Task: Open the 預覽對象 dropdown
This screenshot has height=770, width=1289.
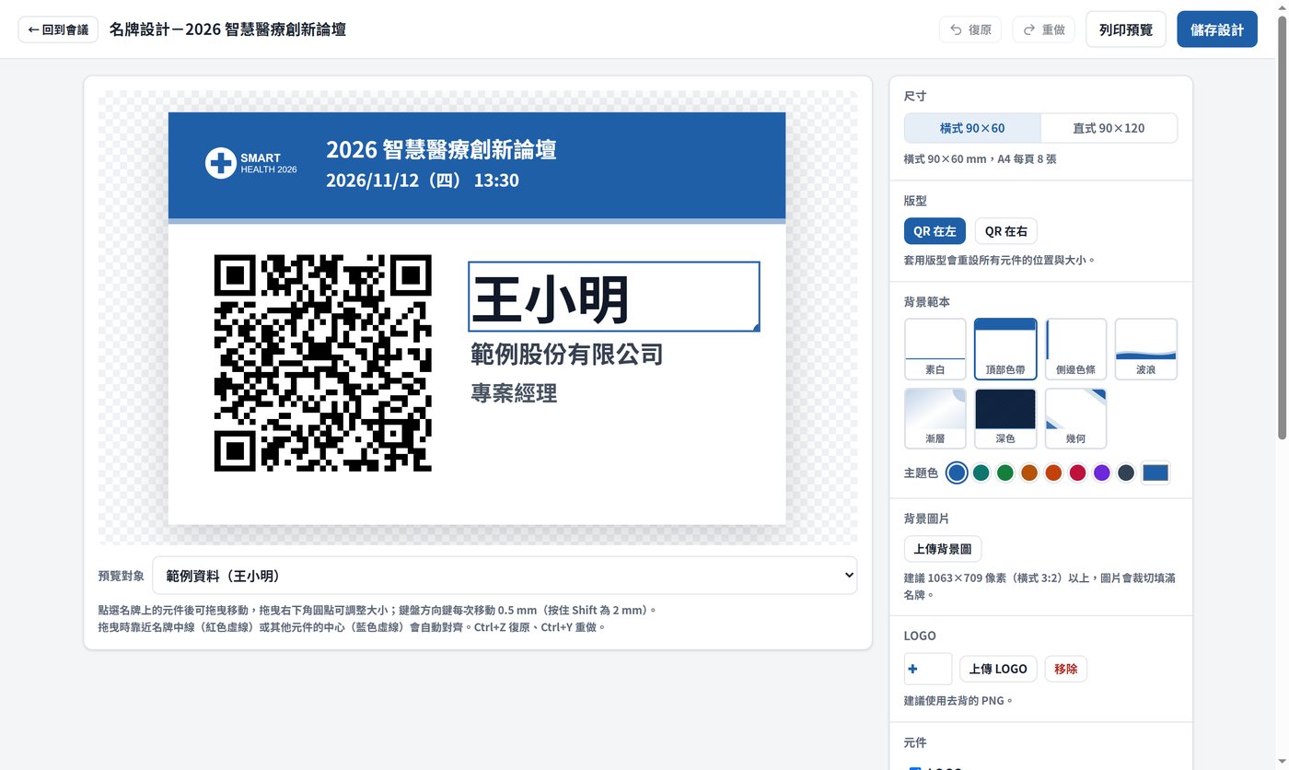Action: (505, 576)
